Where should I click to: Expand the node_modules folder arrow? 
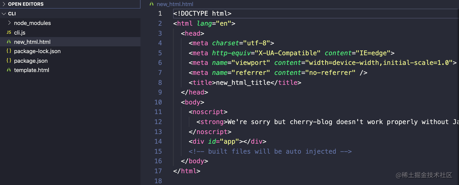9,23
